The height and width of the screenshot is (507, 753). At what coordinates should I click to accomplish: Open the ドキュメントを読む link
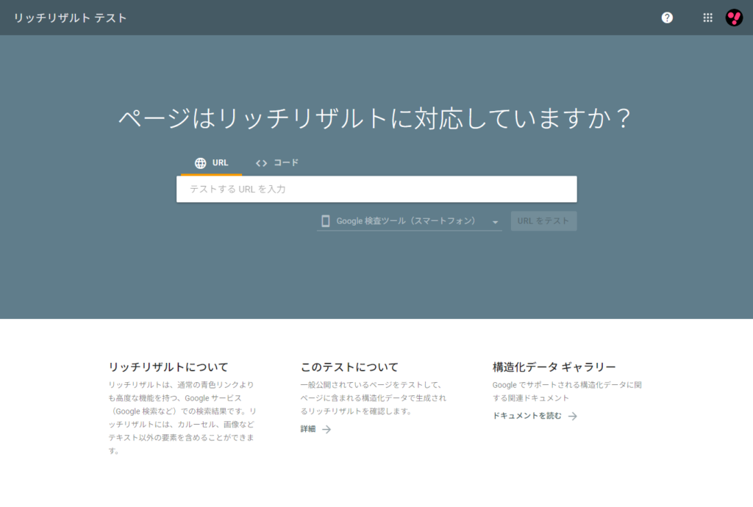pos(535,416)
